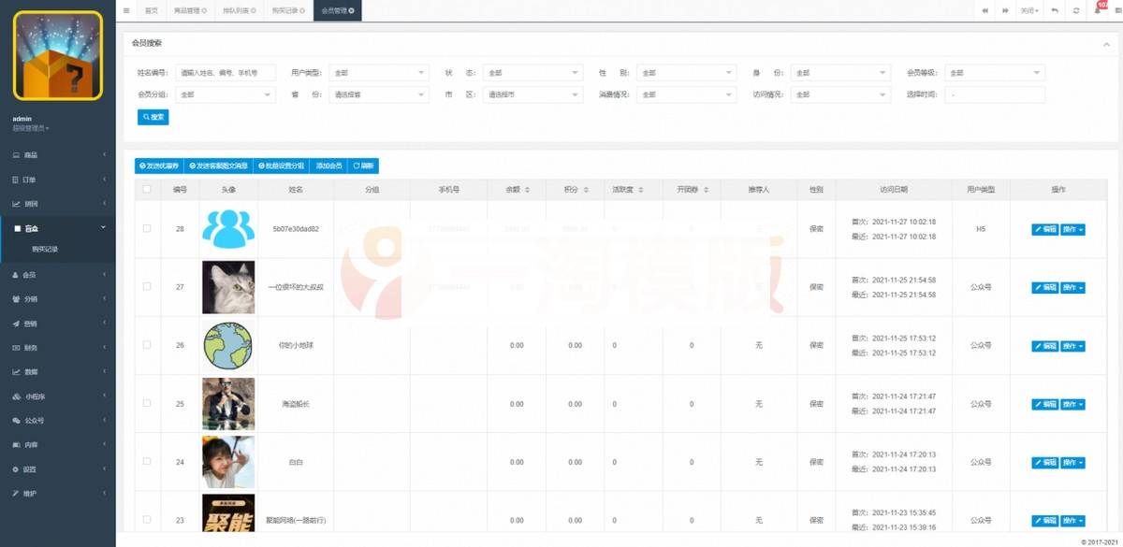Check the box for row 26
Viewport: 1123px width, 547px height.
(146, 345)
